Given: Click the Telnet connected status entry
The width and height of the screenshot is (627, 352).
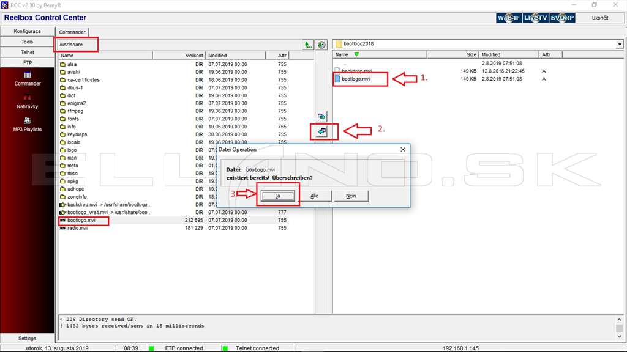Looking at the screenshot, I should pos(257,348).
